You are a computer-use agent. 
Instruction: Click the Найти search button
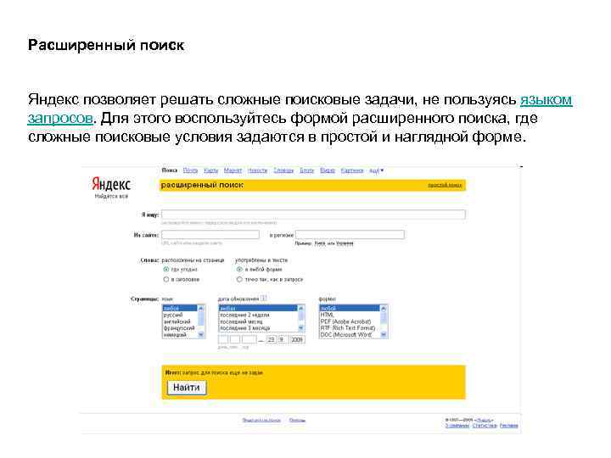(x=187, y=388)
